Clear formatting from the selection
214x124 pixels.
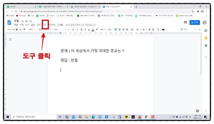(158, 29)
